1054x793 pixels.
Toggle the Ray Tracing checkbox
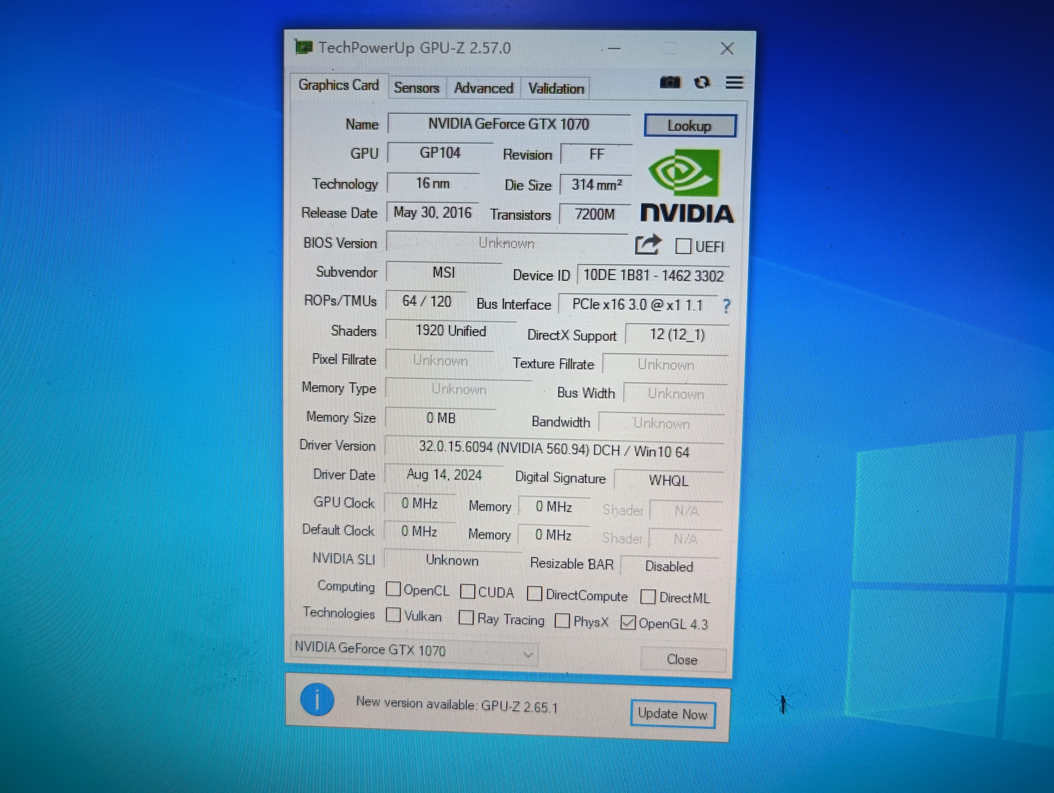[466, 617]
